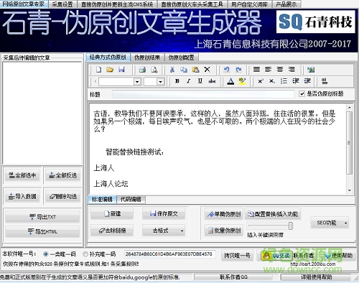Switch to 伪原创配置 tab
Image resolution: width=359 pixels, height=283 pixels.
182,57
